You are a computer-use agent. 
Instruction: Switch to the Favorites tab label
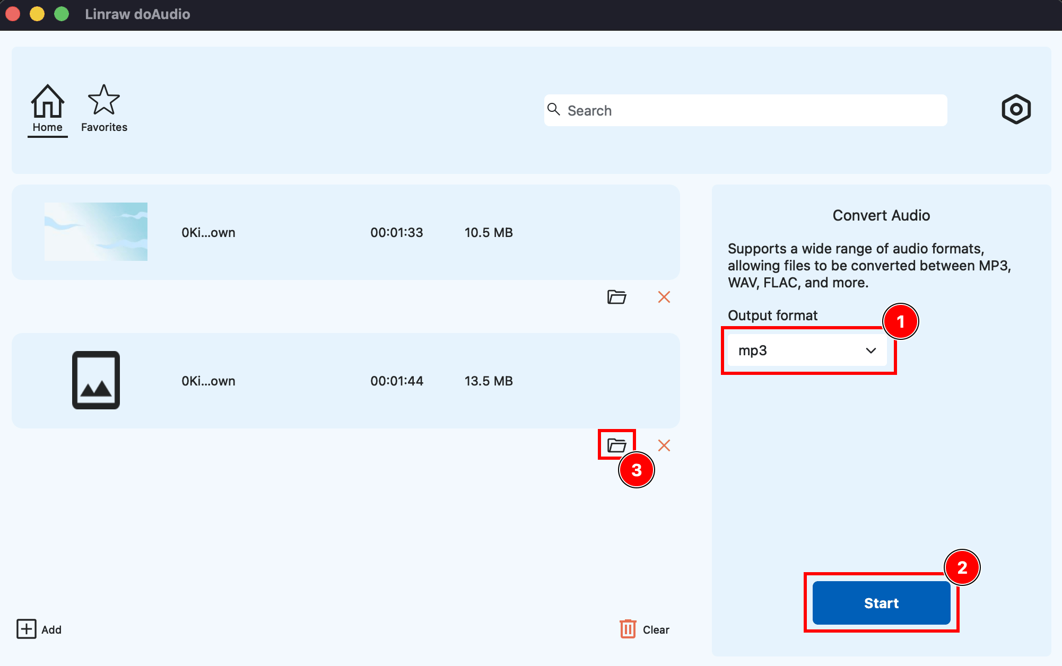[x=104, y=127]
